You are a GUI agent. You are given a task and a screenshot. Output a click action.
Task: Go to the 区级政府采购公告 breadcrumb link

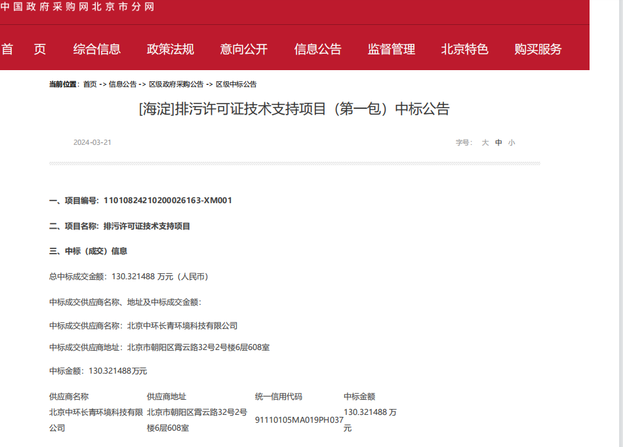(176, 85)
